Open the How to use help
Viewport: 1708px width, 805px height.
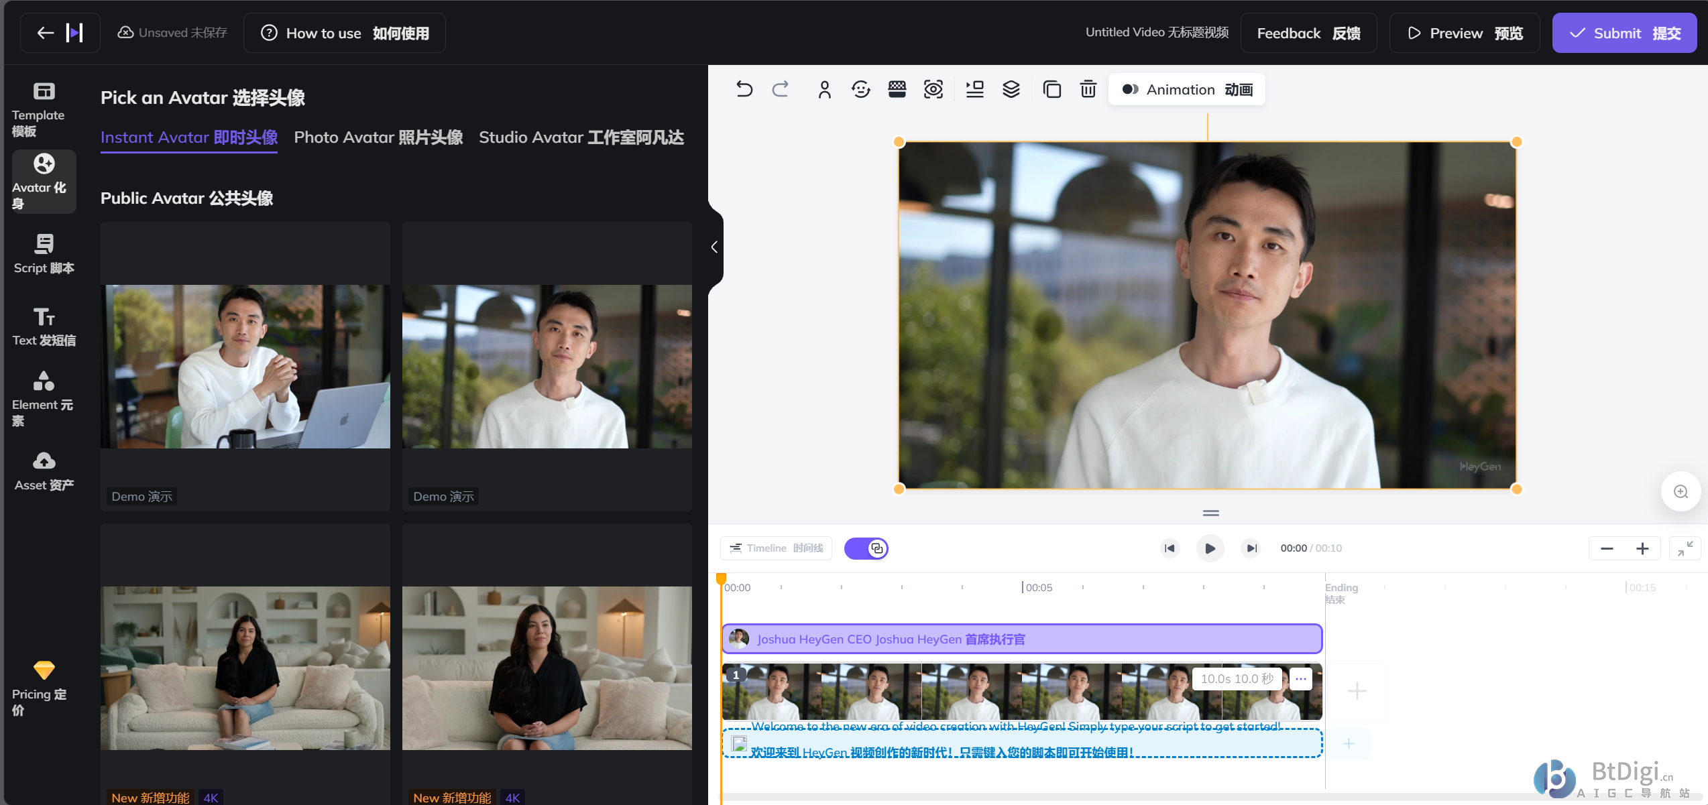(x=345, y=33)
